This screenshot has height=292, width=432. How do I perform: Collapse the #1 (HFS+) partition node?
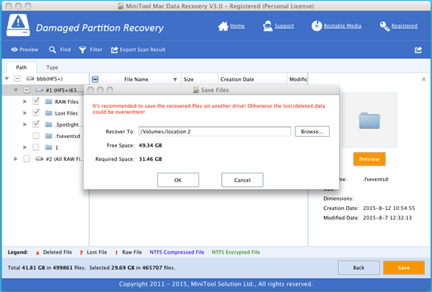point(16,90)
